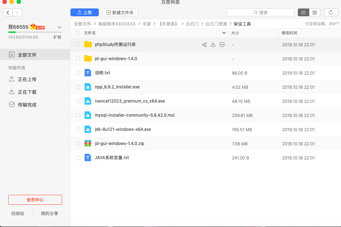Switch to list view mode

click(303, 12)
